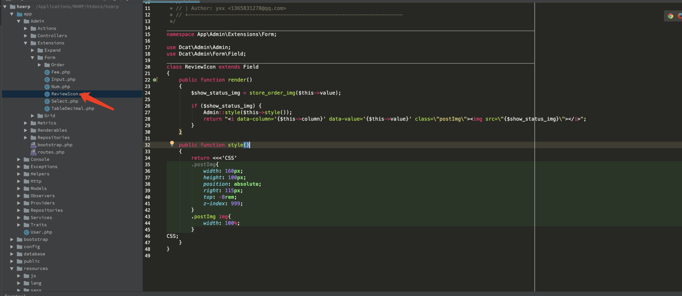Expand the Grid folder
This screenshot has height=296, width=682.
click(x=32, y=116)
